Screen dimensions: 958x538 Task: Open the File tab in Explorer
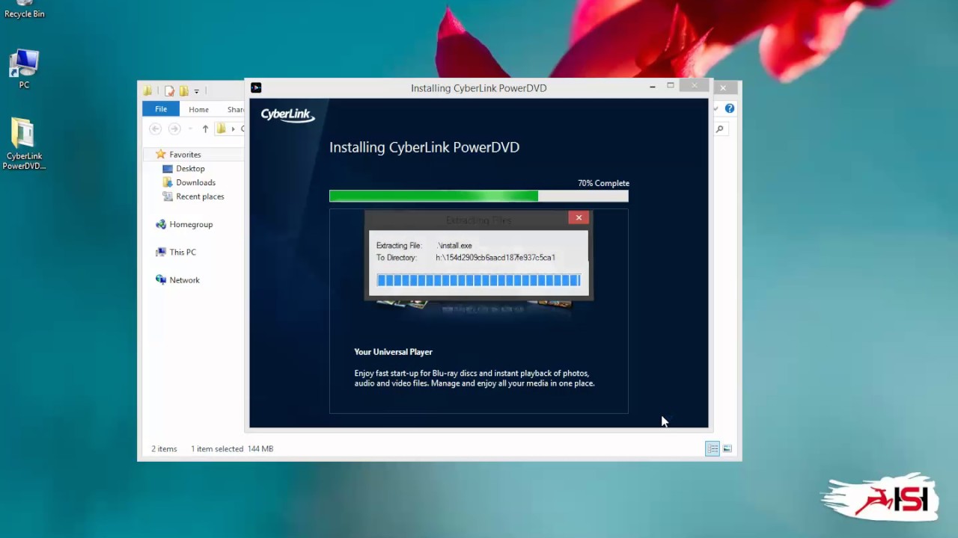161,109
